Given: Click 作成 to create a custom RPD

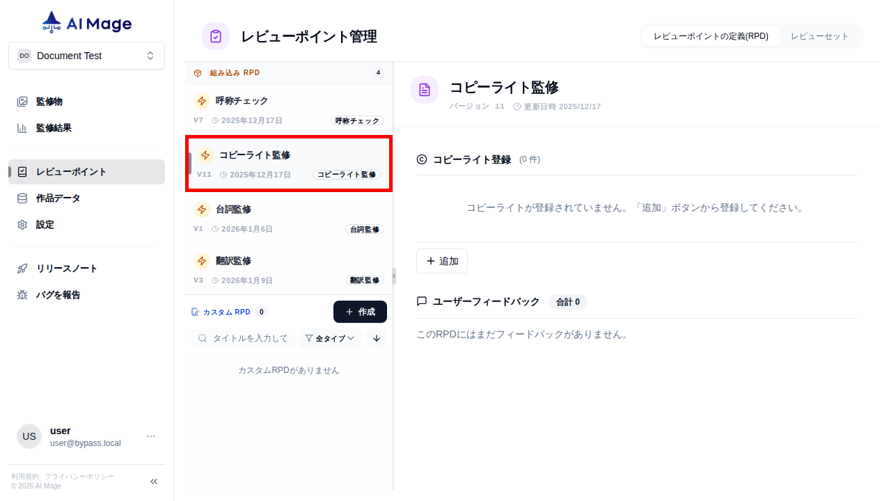Looking at the screenshot, I should point(360,312).
